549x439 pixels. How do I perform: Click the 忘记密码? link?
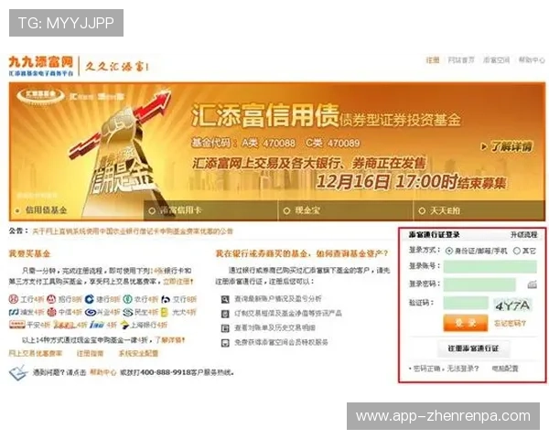[x=510, y=323]
